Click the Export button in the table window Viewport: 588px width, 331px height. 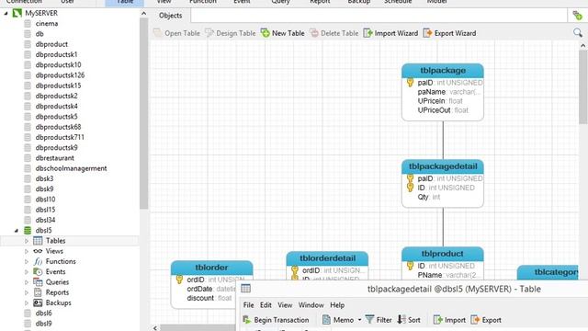pyautogui.click(x=486, y=320)
